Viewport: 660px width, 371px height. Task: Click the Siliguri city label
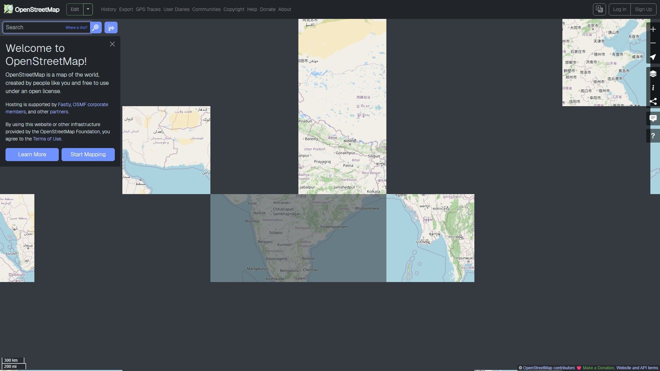point(374,156)
